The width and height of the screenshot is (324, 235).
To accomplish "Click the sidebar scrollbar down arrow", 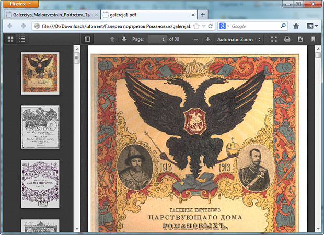I will point(77,229).
